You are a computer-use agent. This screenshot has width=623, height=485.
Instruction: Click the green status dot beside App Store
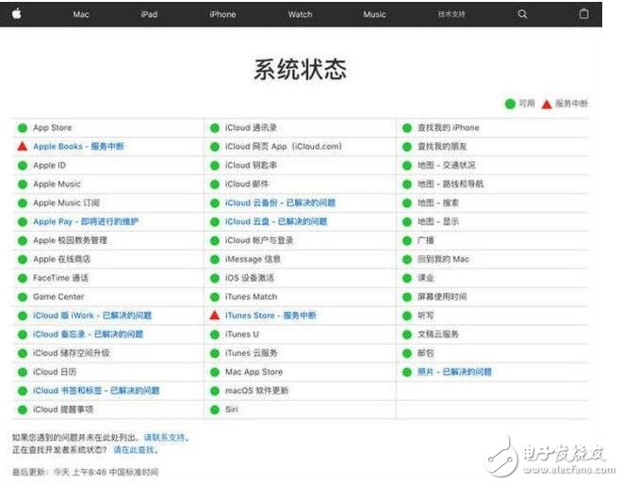23,128
